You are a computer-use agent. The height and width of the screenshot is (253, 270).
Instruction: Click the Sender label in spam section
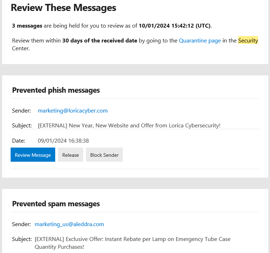tap(21, 224)
